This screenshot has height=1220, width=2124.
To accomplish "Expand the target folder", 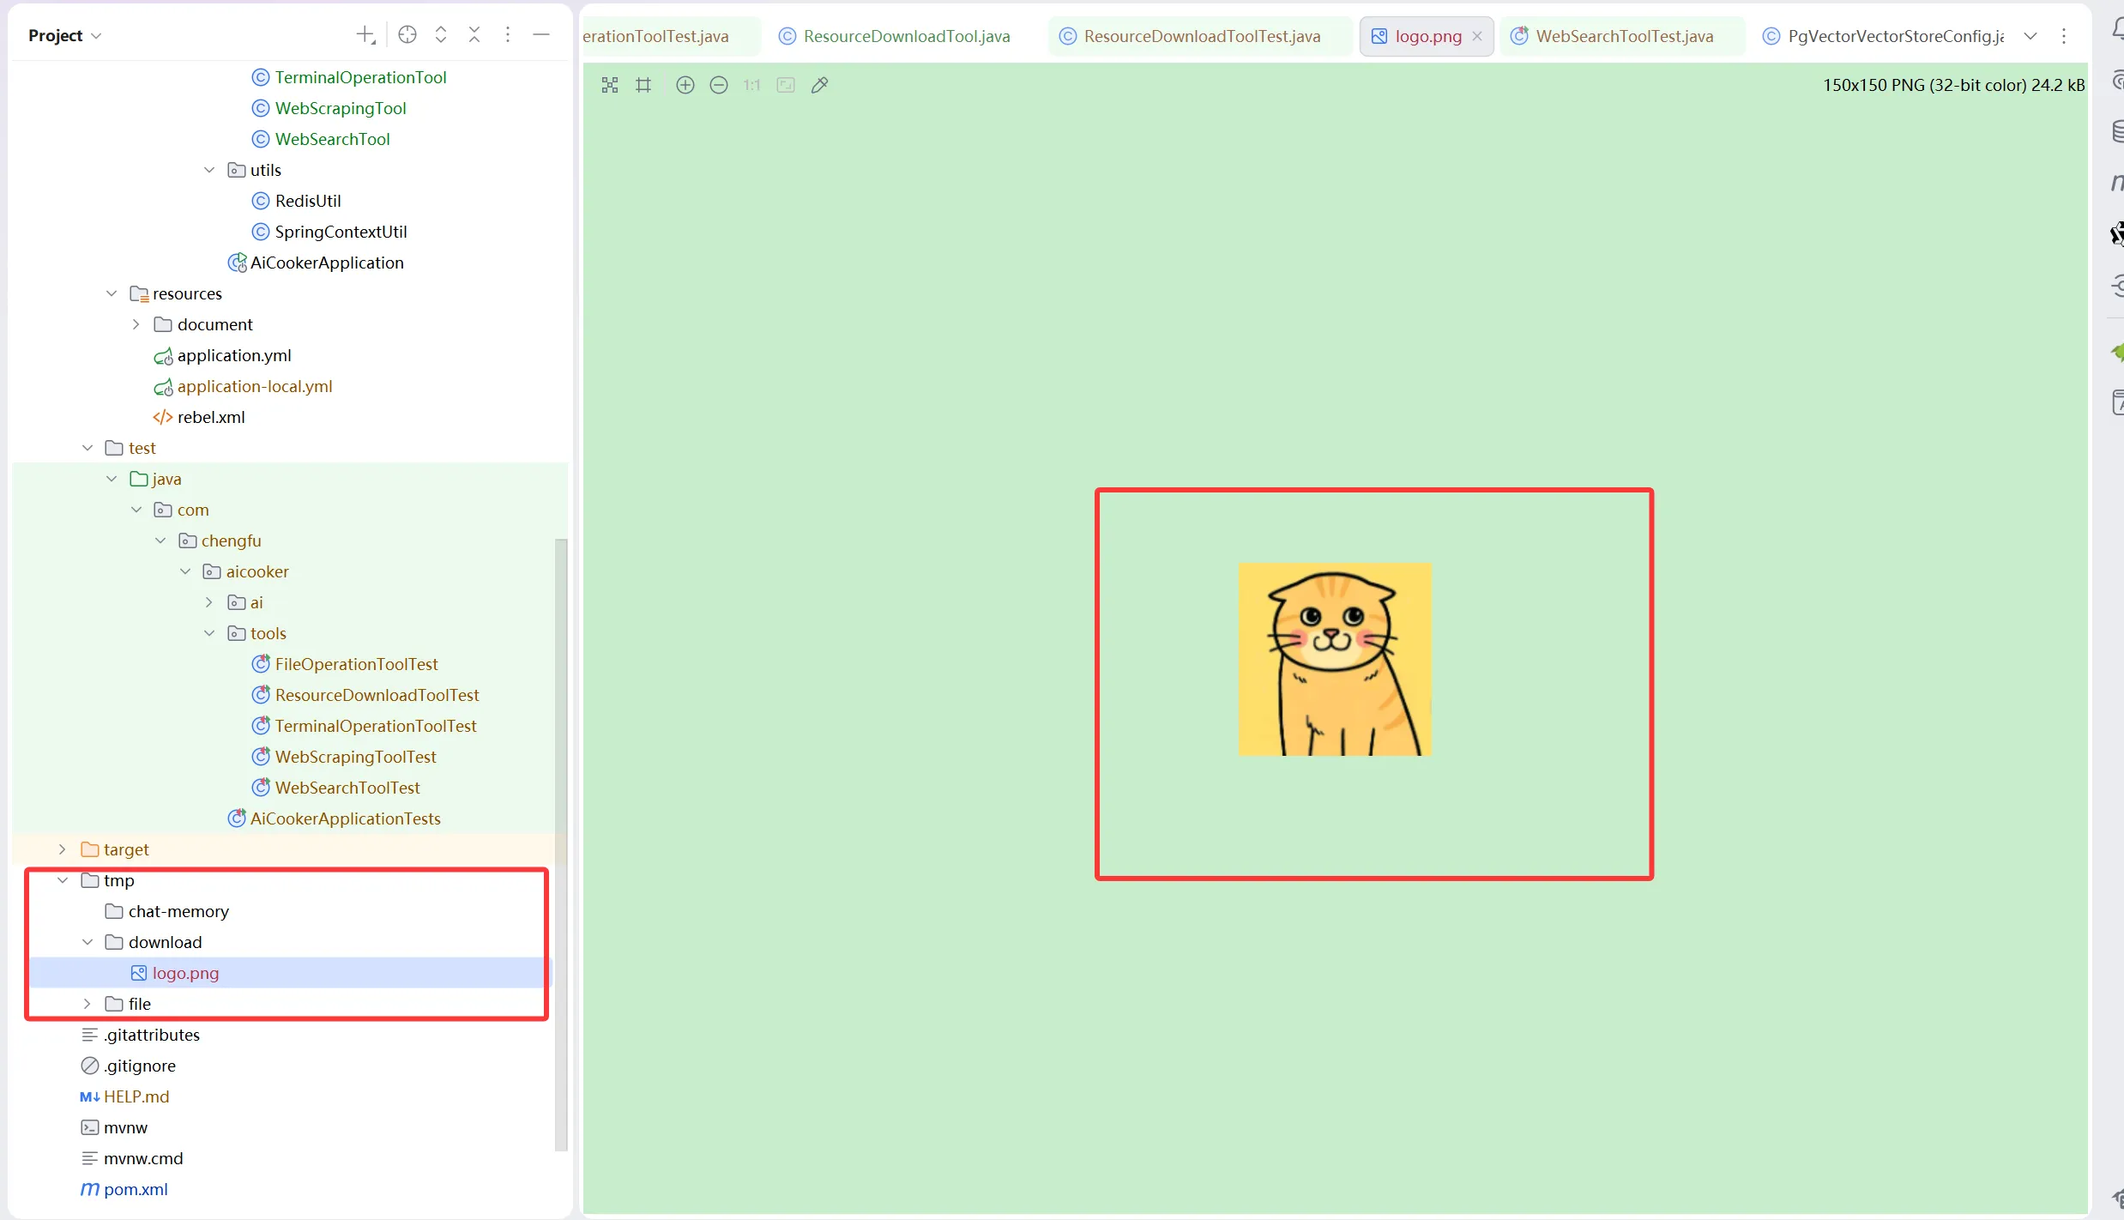I will pos(63,849).
